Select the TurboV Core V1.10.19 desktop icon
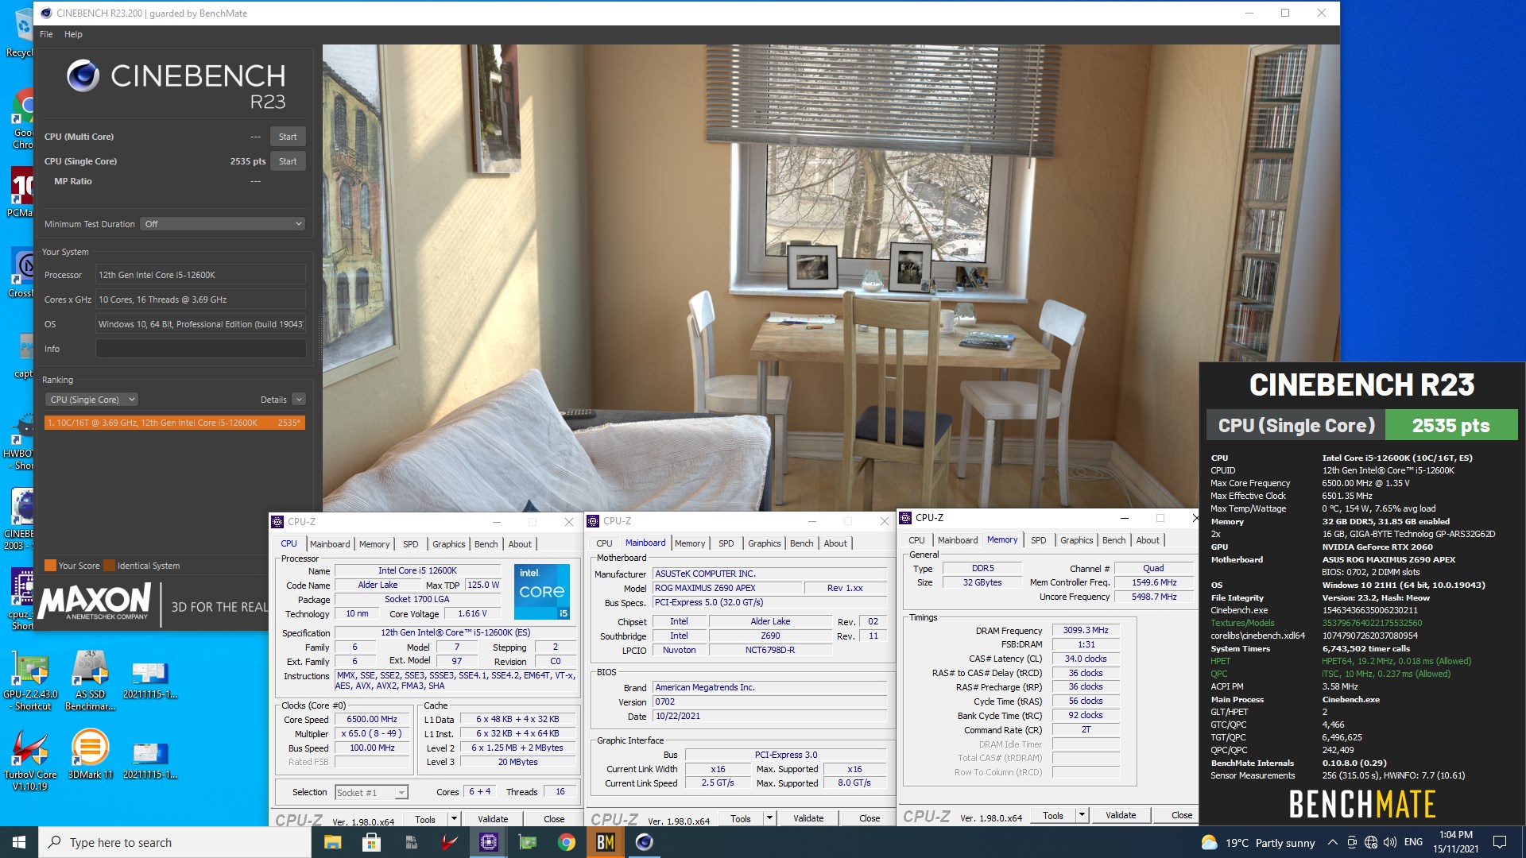Viewport: 1526px width, 858px height. pos(30,760)
